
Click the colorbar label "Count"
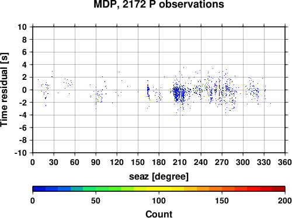(159, 215)
